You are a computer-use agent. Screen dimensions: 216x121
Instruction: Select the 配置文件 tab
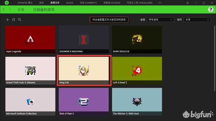point(55,3)
